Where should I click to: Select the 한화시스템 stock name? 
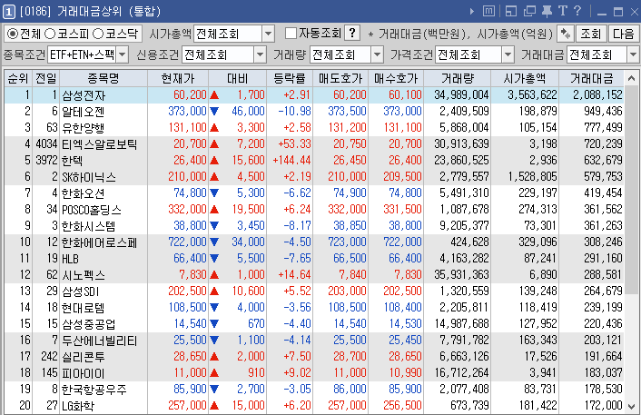89,226
